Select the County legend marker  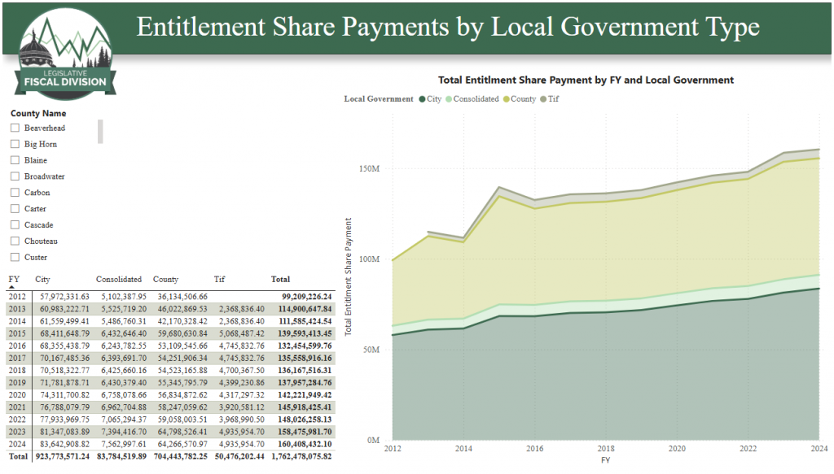505,99
